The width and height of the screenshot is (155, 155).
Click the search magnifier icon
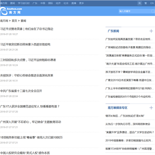click(153, 11)
